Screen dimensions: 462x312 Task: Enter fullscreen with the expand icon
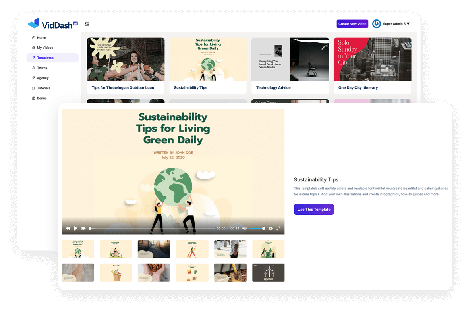point(278,228)
